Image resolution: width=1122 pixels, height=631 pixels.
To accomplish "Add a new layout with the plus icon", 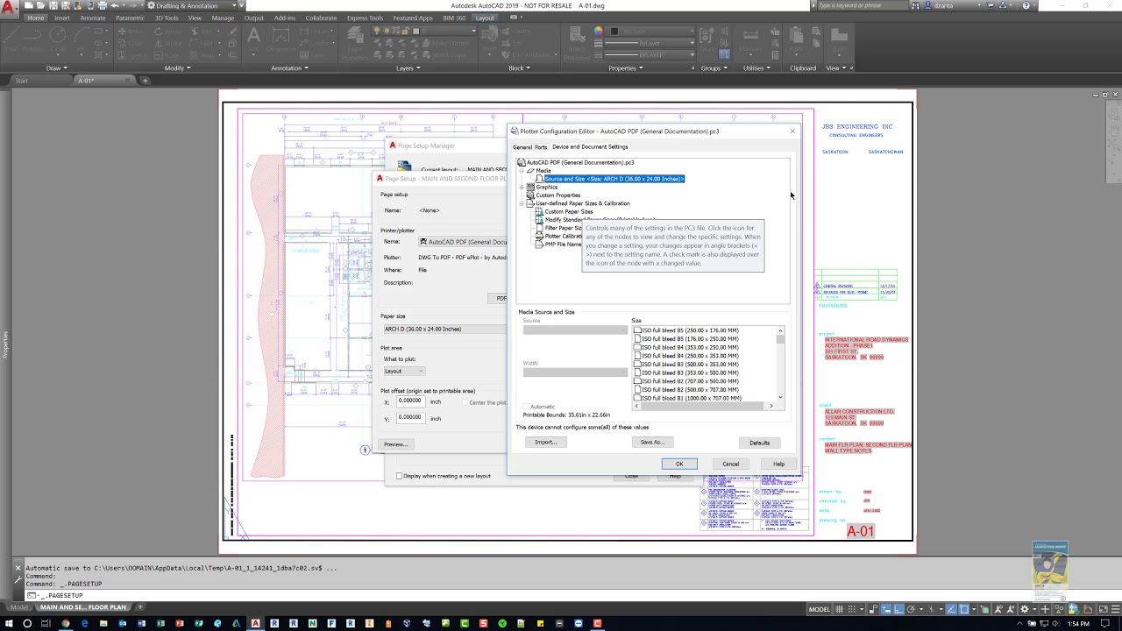I will (139, 607).
